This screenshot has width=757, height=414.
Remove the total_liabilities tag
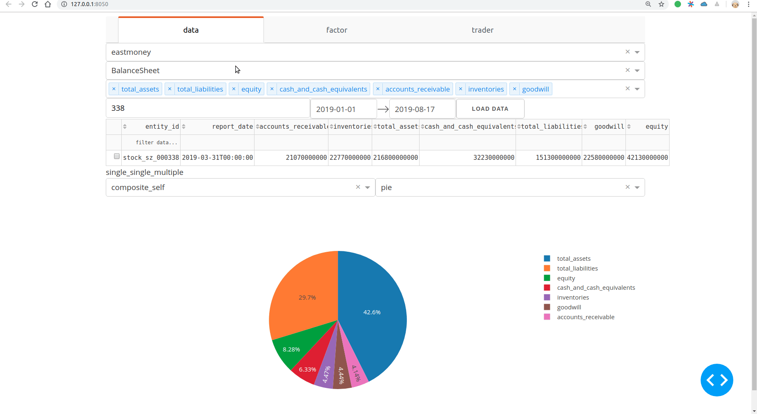click(170, 89)
